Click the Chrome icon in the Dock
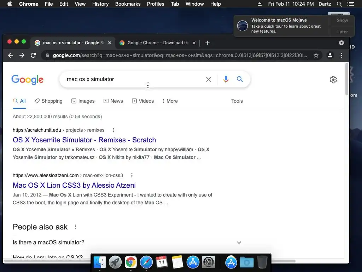Image resolution: width=362 pixels, height=272 pixels. [x=131, y=262]
